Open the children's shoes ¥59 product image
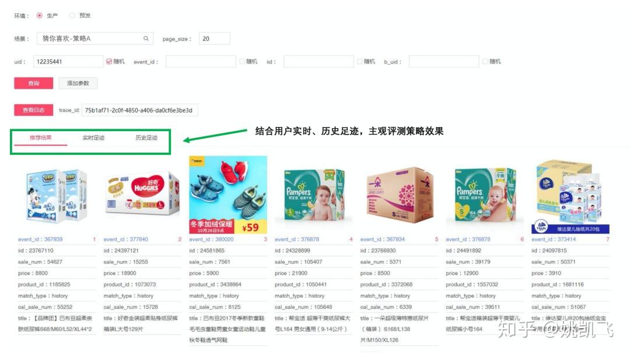 (x=228, y=195)
